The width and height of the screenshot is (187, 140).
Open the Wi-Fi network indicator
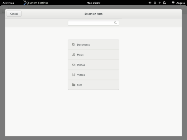160,3
